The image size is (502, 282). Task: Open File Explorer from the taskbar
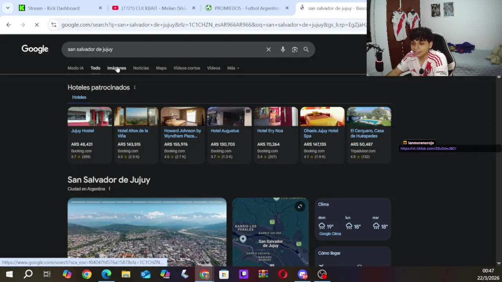pyautogui.click(x=126, y=274)
